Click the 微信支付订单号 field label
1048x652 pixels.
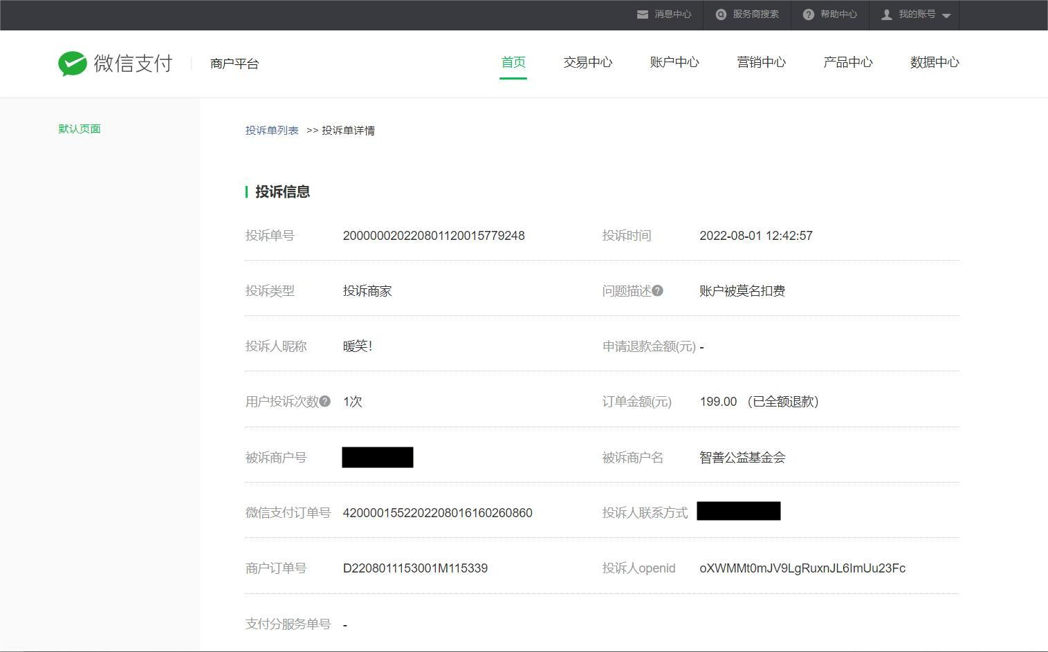click(x=288, y=513)
